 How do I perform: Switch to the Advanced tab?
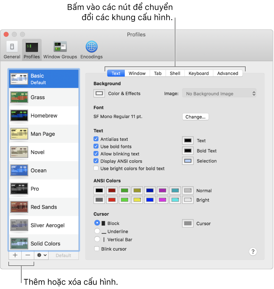coord(228,73)
